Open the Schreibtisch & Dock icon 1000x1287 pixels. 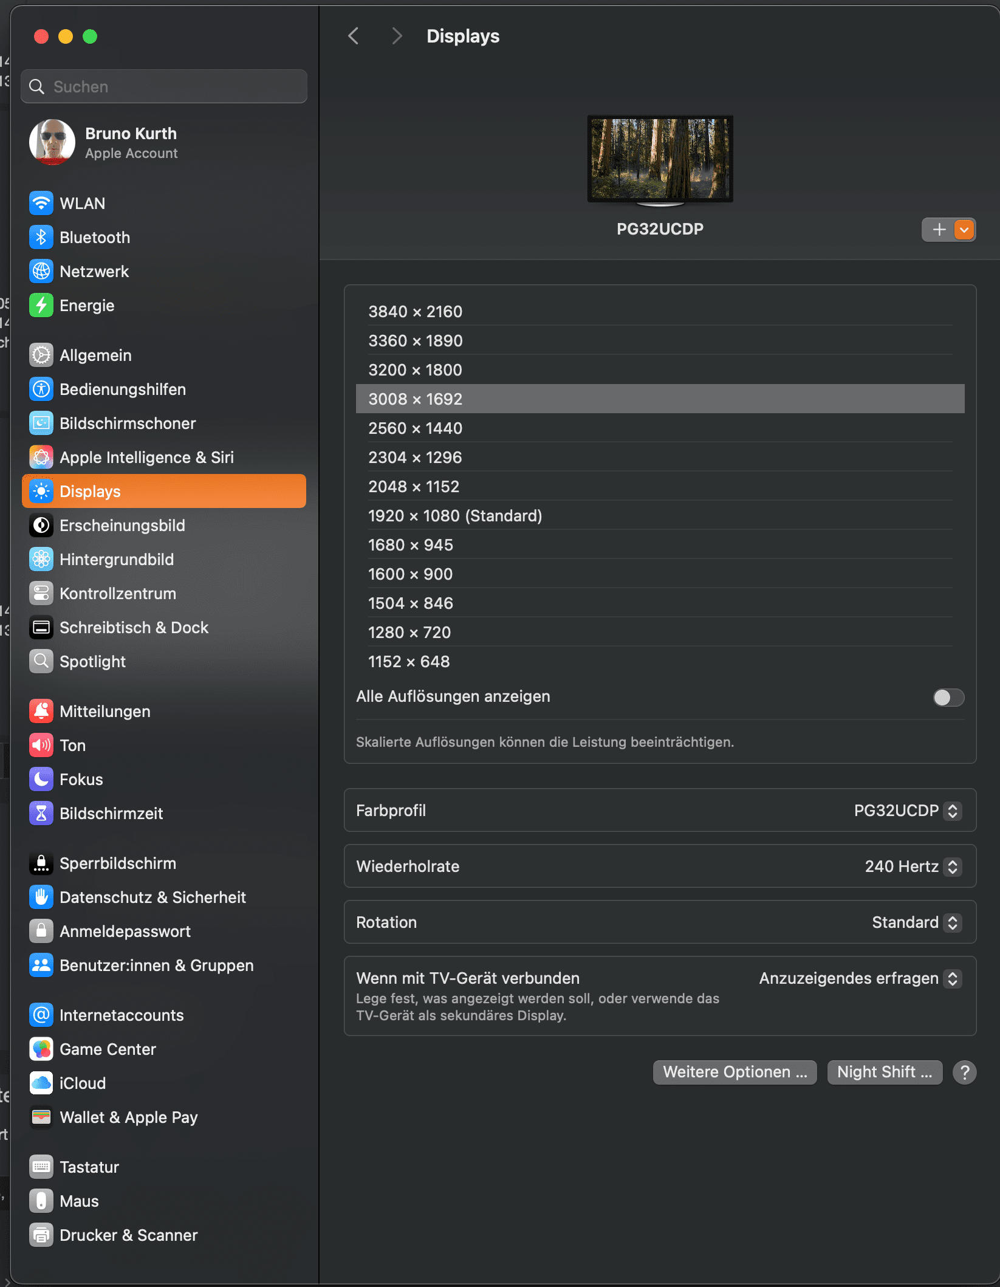click(x=41, y=627)
